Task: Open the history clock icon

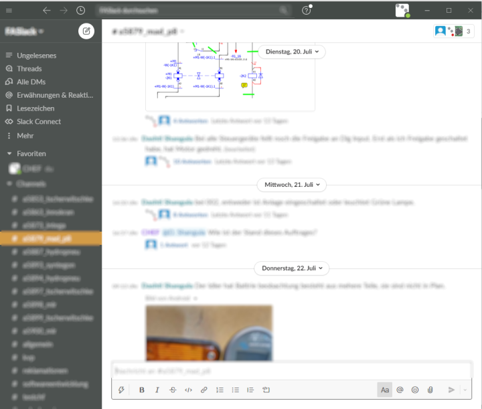Action: click(x=80, y=11)
